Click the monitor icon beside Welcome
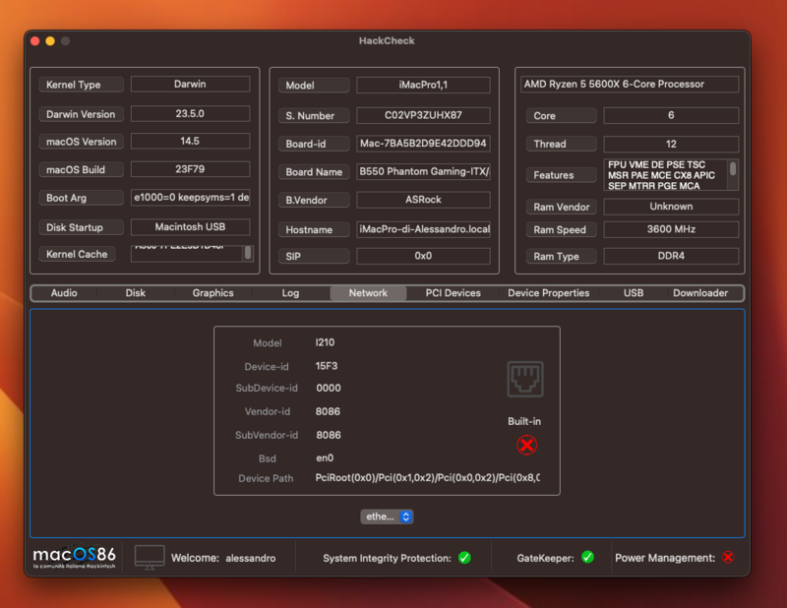The height and width of the screenshot is (608, 787). (x=150, y=557)
